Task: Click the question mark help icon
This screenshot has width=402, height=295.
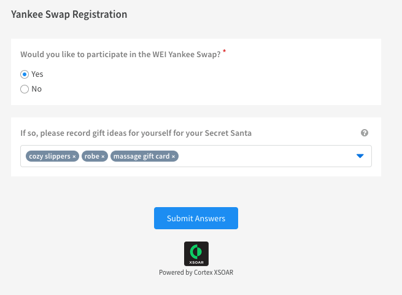Action: [x=365, y=133]
